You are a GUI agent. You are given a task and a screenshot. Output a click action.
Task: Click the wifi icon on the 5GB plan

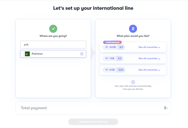click(106, 70)
